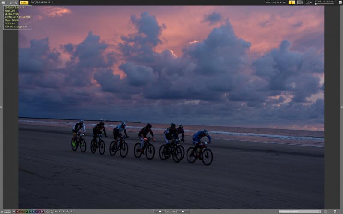
Task: Click the rotate counter-clockwise icon
Action: click(11, 3)
